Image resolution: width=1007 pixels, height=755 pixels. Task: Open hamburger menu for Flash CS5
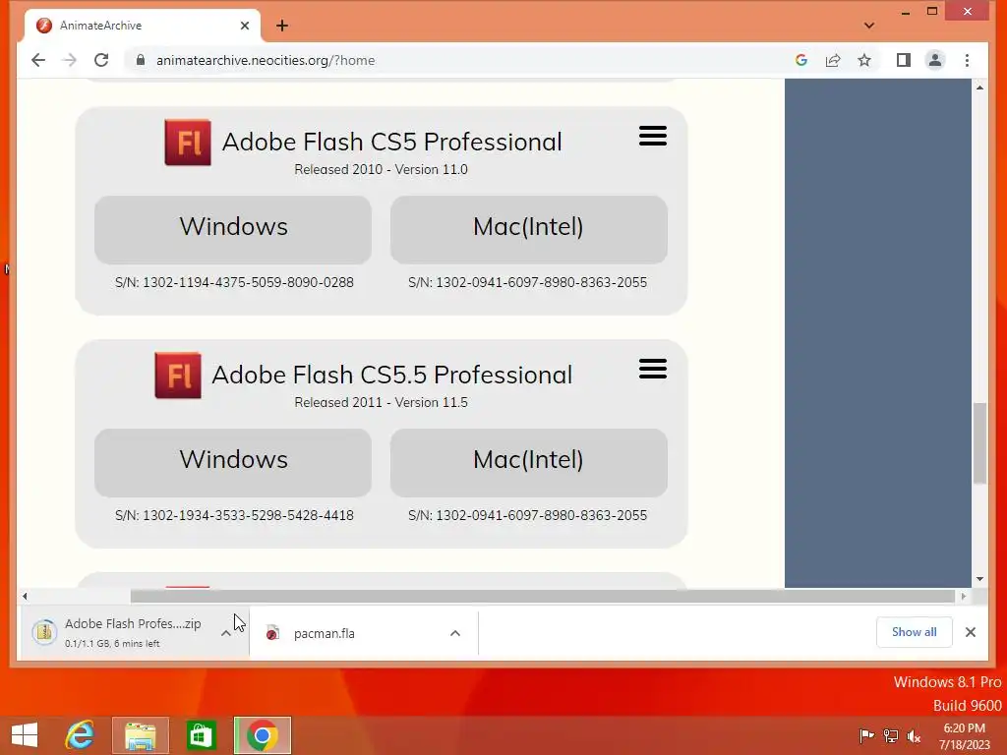coord(653,136)
